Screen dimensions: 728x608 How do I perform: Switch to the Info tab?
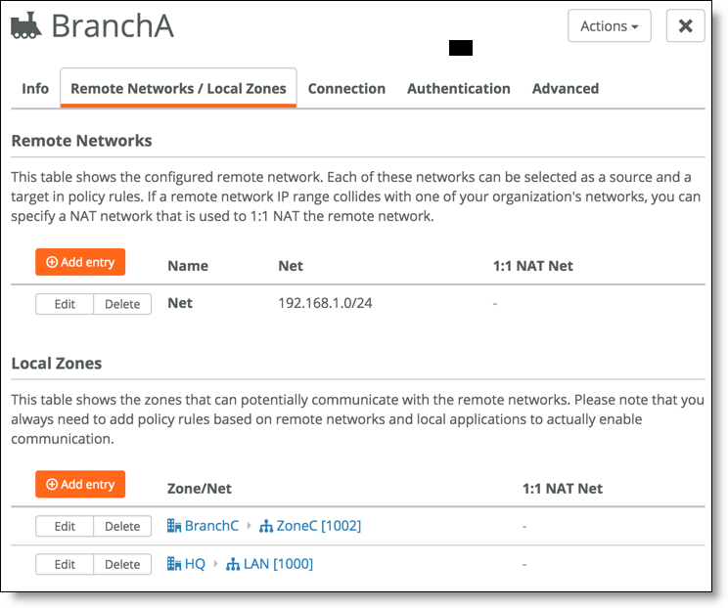click(x=35, y=89)
